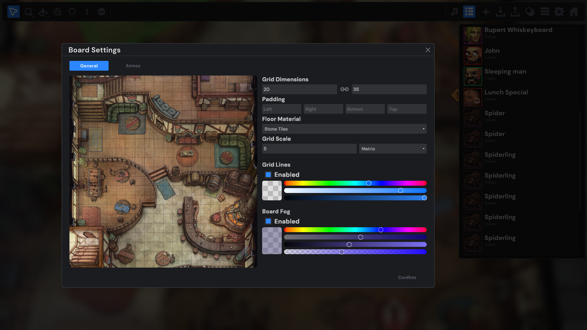The width and height of the screenshot is (587, 330).
Task: Toggle the grid dimensions link icon
Action: 344,89
